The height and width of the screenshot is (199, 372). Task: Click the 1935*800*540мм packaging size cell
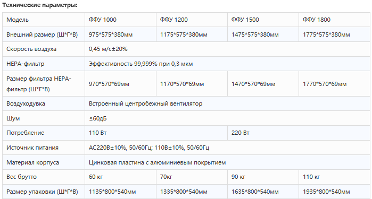pos(335,192)
